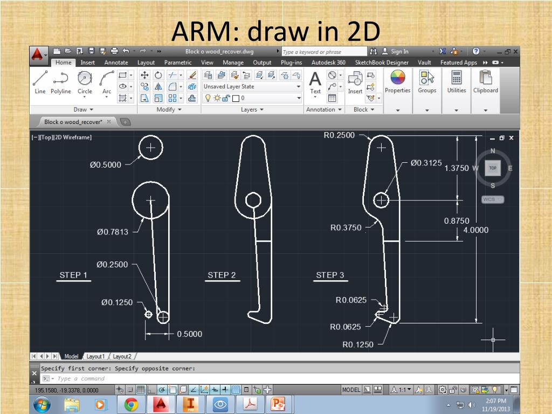Click the layer 0 color swatch
552x414 pixels.
236,98
